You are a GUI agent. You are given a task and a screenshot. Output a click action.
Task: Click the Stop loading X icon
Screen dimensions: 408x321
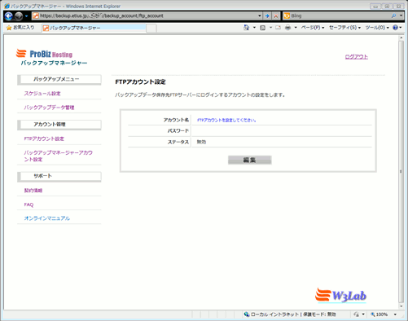[276, 16]
